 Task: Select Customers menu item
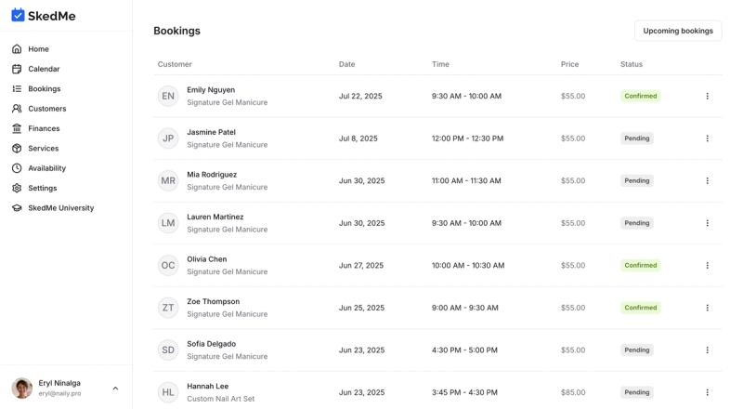(47, 109)
